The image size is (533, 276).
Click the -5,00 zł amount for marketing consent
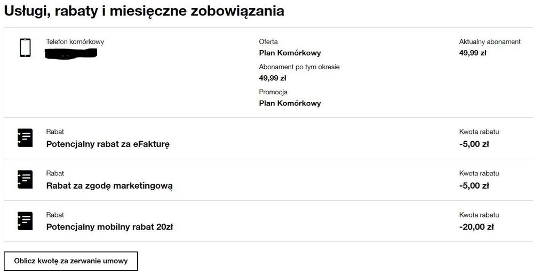pos(474,185)
